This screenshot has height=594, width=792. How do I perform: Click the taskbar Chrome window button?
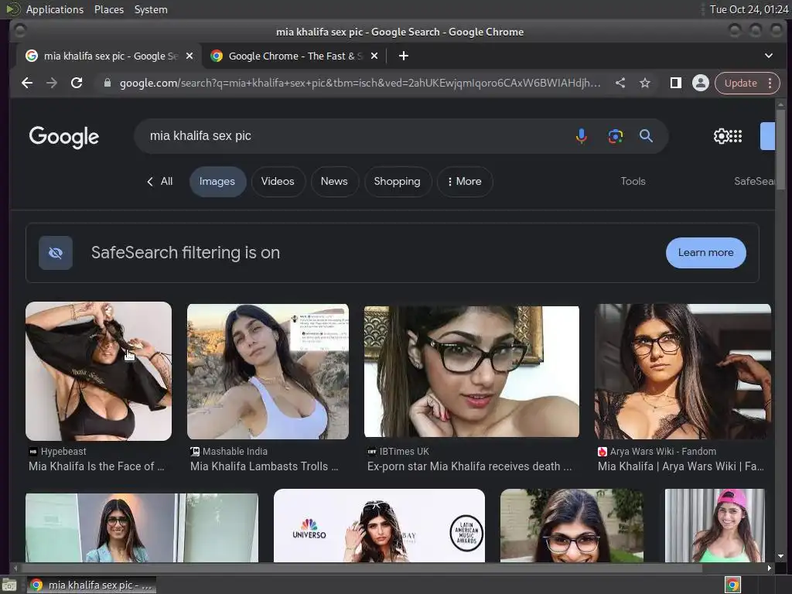pos(91,585)
